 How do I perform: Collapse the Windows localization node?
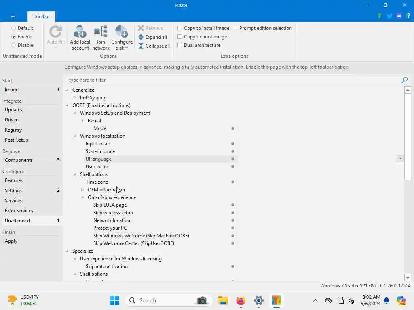[x=75, y=136]
